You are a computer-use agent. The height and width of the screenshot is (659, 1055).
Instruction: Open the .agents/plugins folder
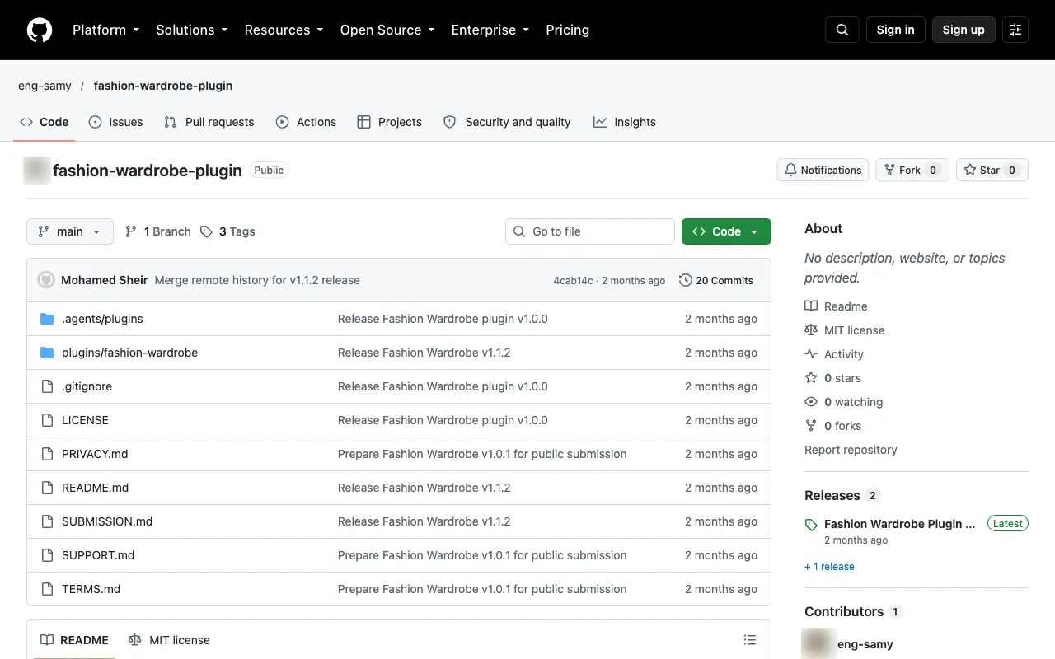[102, 319]
